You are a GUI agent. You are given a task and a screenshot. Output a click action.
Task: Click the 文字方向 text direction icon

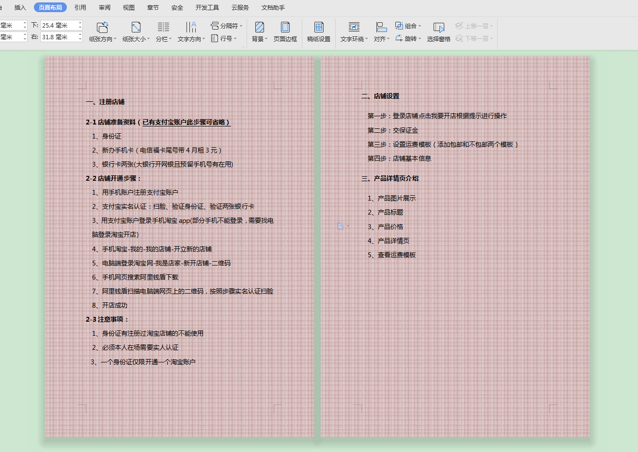[191, 28]
